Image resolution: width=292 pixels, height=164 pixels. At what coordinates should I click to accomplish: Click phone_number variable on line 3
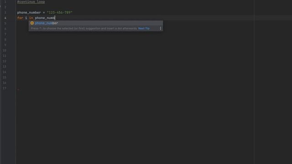click(29, 12)
